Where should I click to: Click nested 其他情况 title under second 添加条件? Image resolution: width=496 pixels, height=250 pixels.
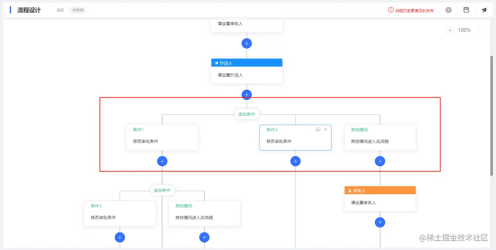[x=184, y=206]
